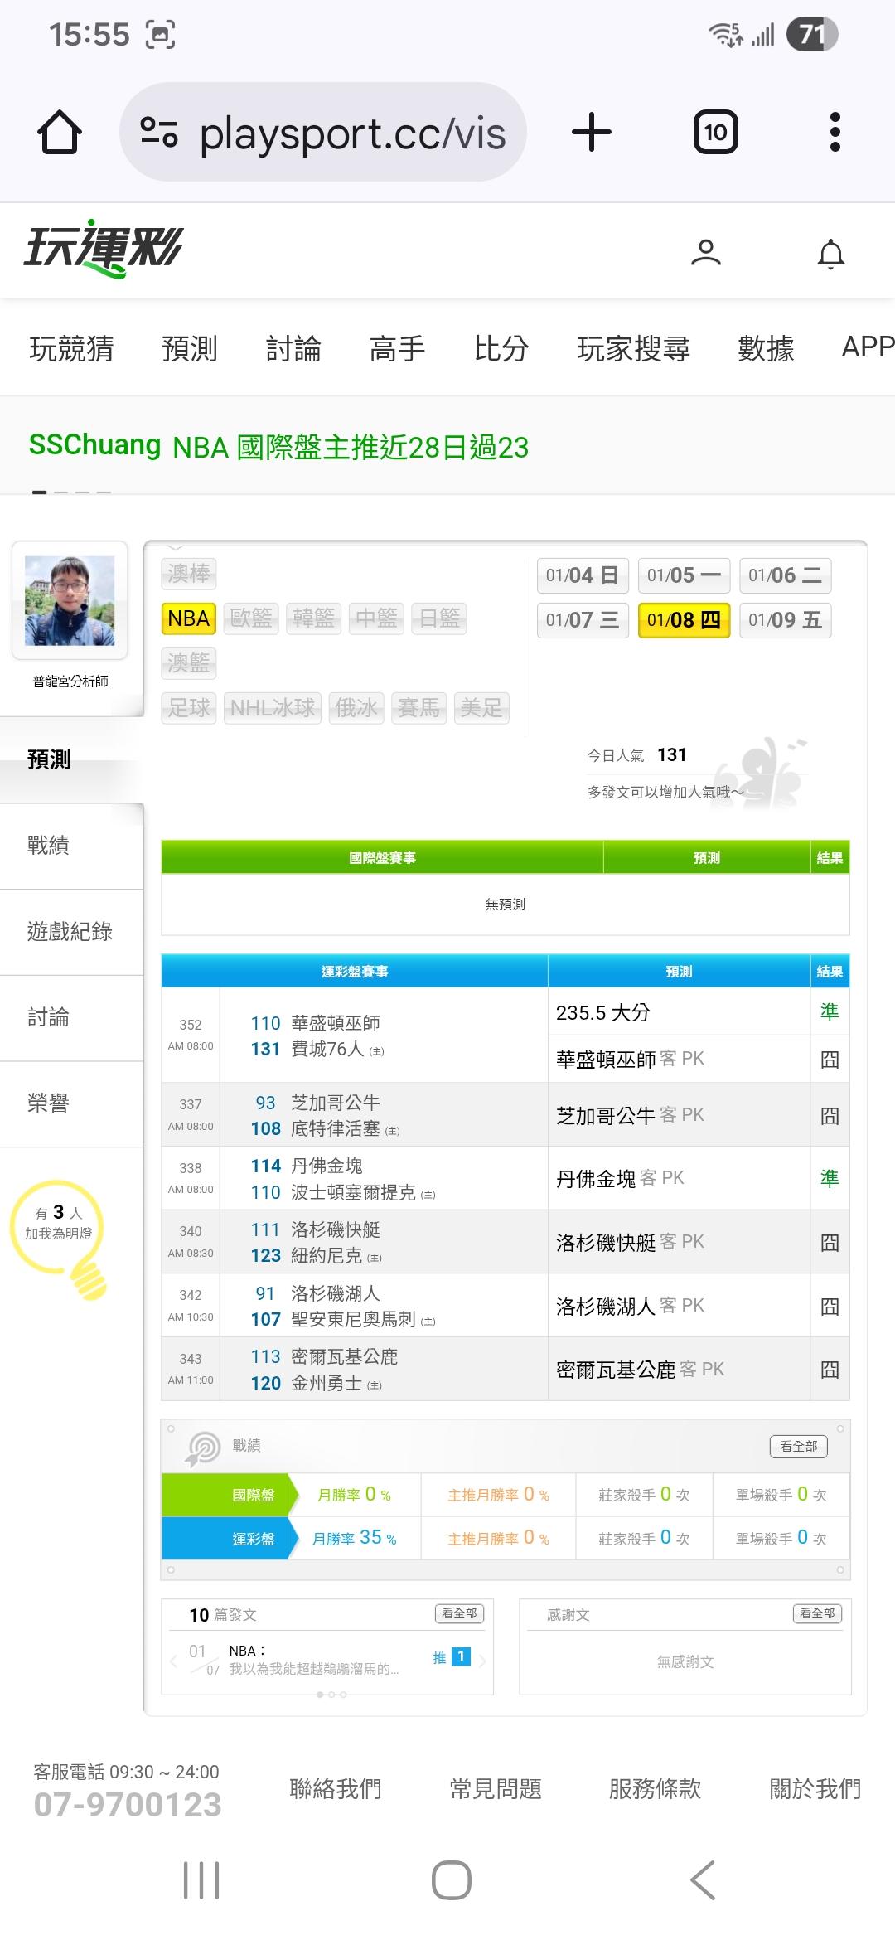
Task: Switch league filter to NBA
Action: click(x=189, y=618)
